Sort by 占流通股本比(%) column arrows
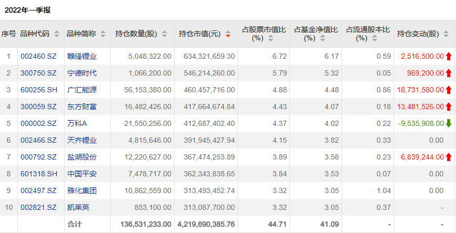The width and height of the screenshot is (456, 233). pyautogui.click(x=375, y=38)
